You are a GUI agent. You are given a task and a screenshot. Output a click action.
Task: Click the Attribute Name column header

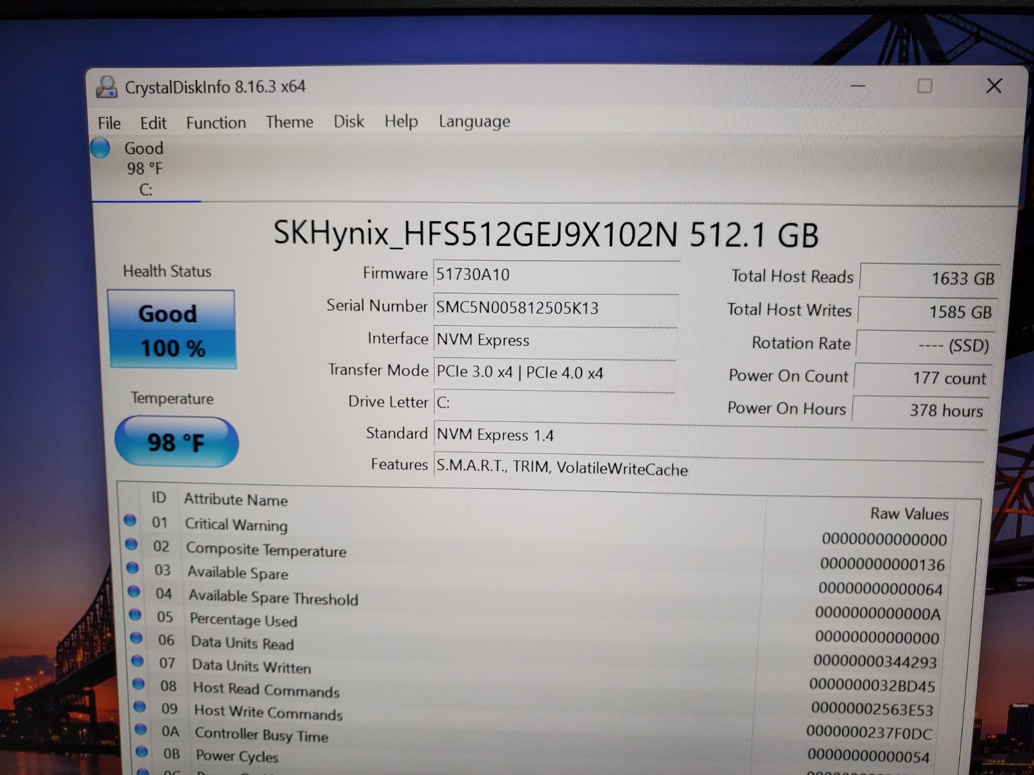236,500
